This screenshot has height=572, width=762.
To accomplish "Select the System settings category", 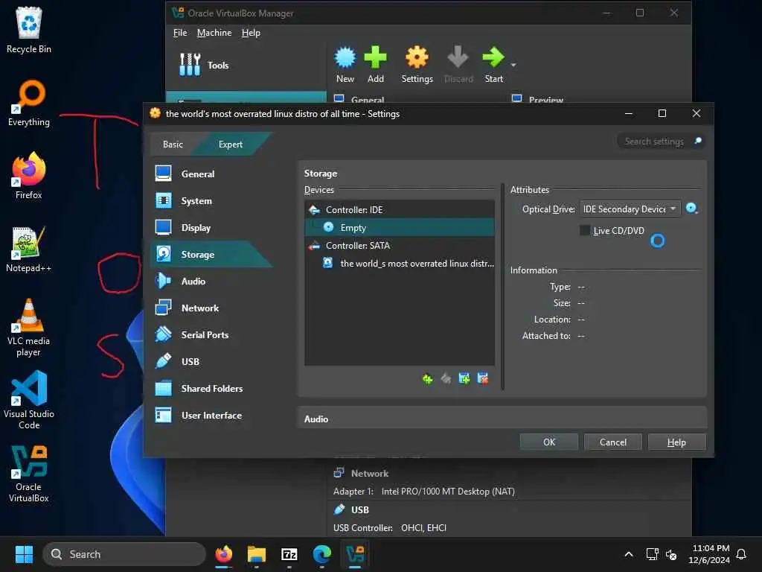I will coord(196,200).
